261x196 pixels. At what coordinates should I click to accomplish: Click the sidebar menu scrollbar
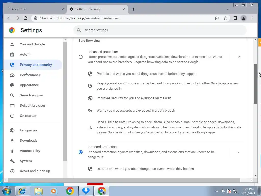pyautogui.click(x=65, y=101)
